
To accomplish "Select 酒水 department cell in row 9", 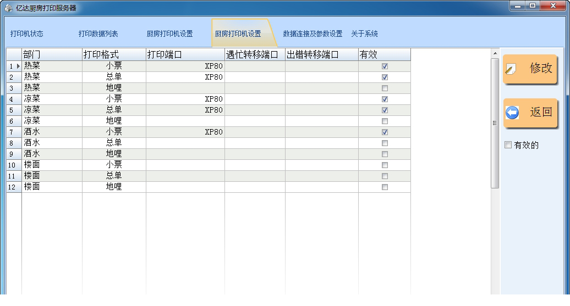I will click(x=52, y=154).
